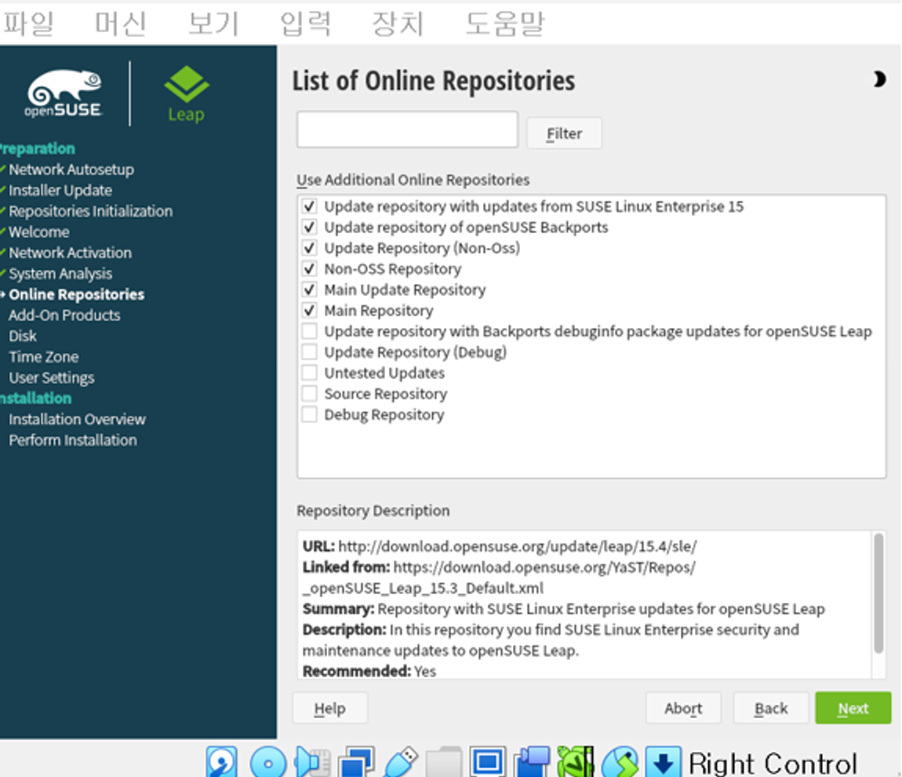
Task: Enable Backports debuginfo package updates repository
Action: 310,331
